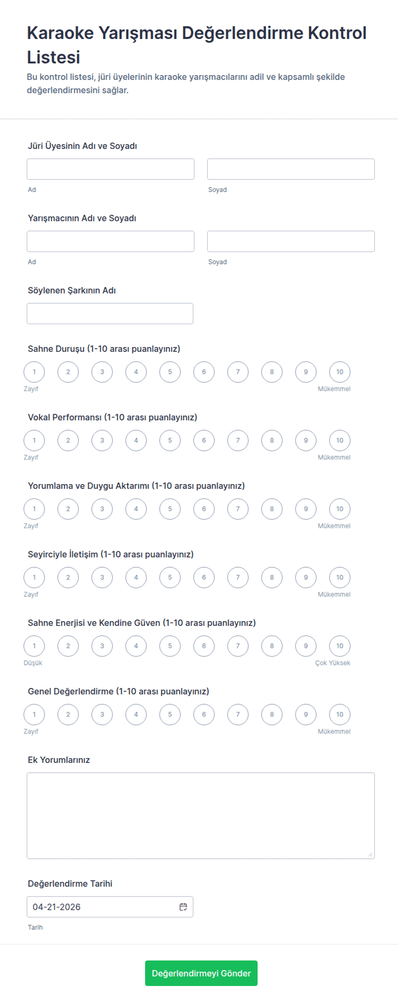Focus the jury member's Ad field

(x=110, y=169)
